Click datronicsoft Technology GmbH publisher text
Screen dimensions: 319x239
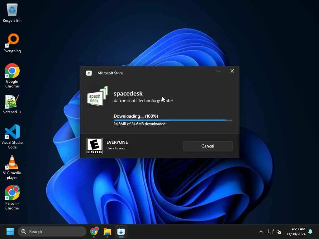coord(143,101)
